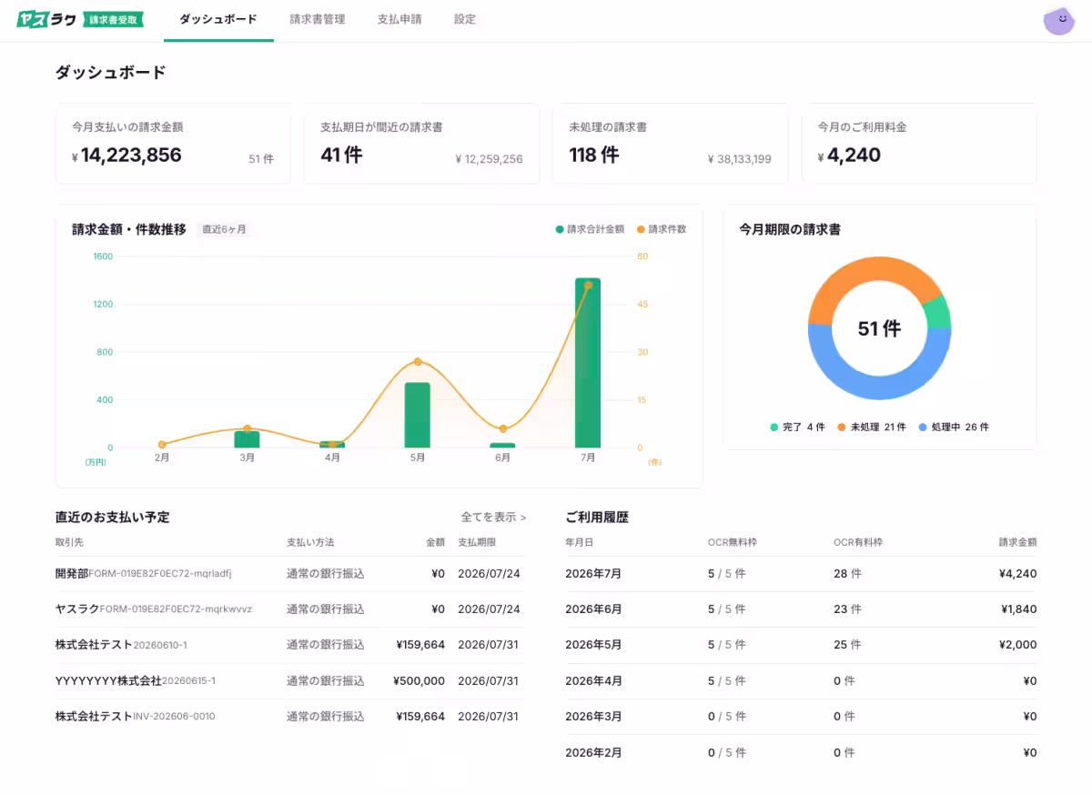Open 今月支払いの請求金額 summary card
Viewport: 1092px width, 795px height.
click(173, 145)
